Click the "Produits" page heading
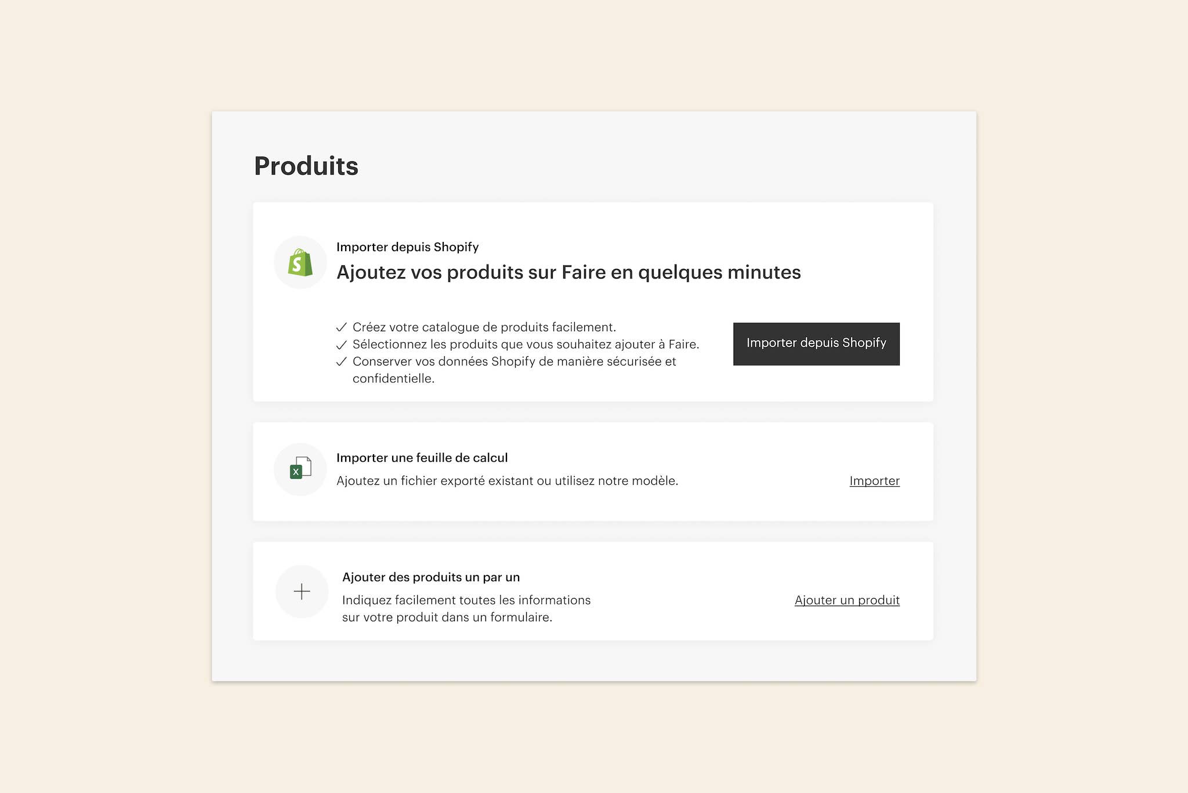This screenshot has height=793, width=1188. tap(306, 166)
